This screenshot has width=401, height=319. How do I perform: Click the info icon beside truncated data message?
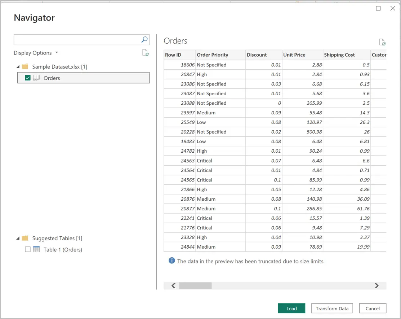click(x=172, y=261)
